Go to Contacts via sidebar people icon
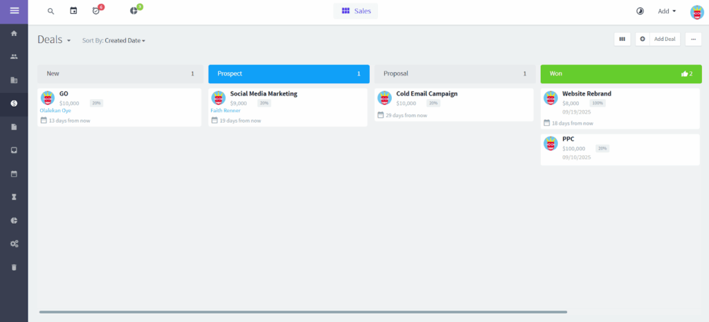Image resolution: width=709 pixels, height=322 pixels. pyautogui.click(x=14, y=57)
